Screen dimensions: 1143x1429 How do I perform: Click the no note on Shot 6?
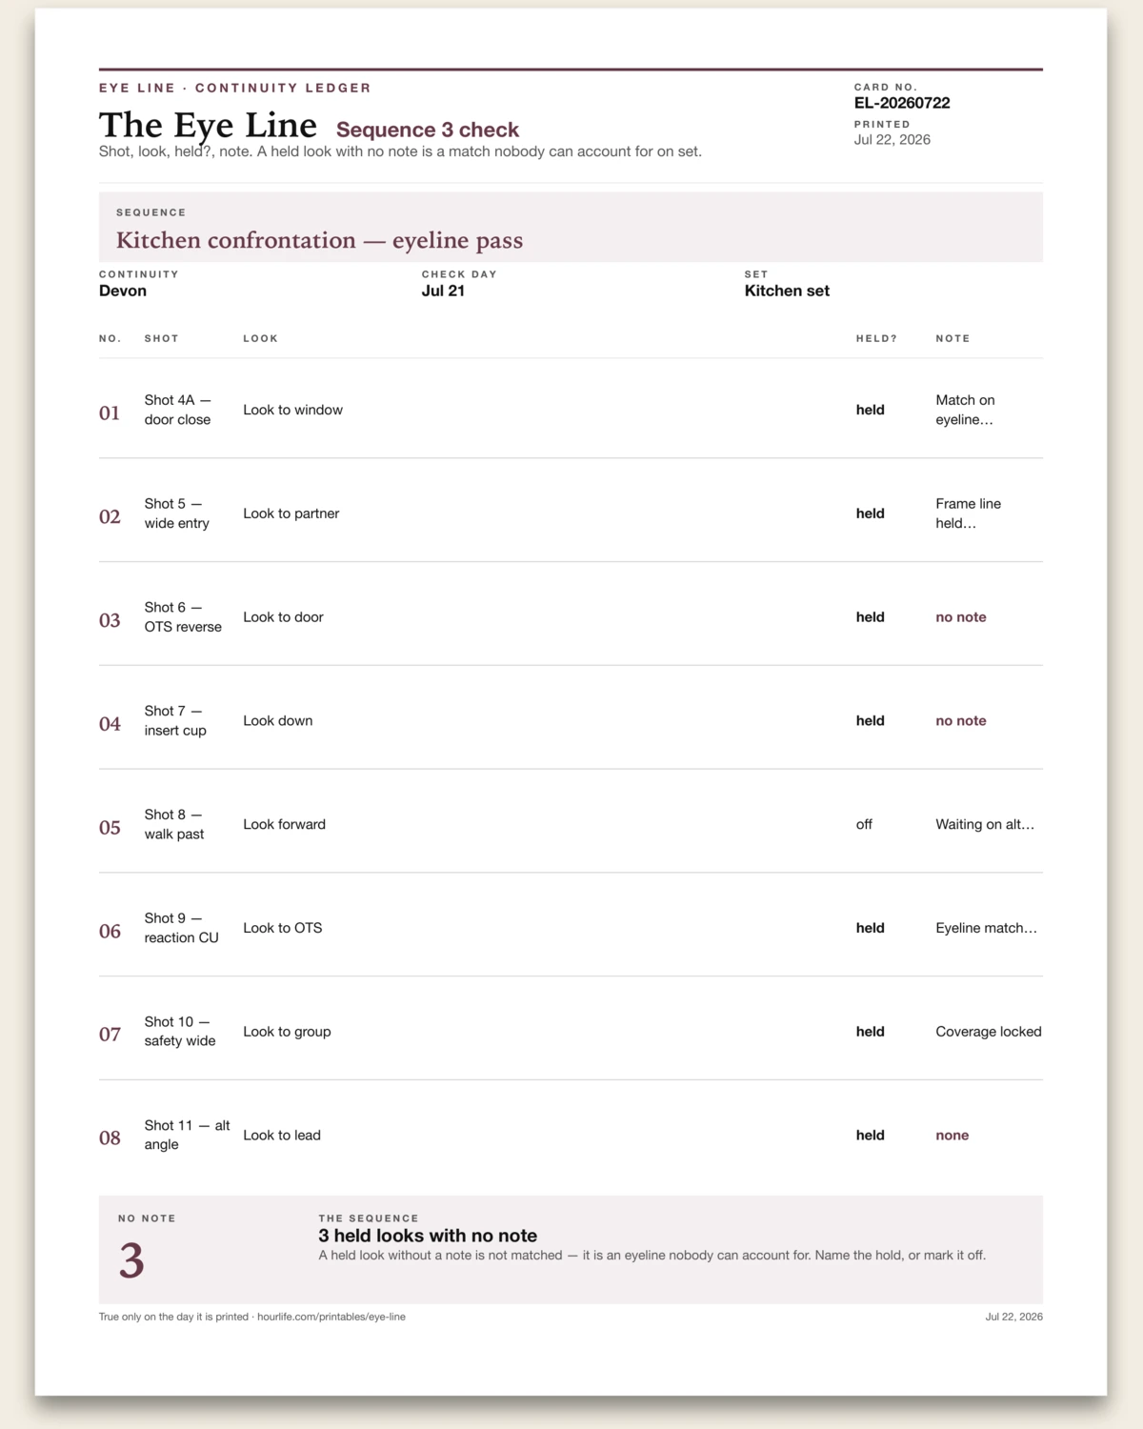click(961, 617)
